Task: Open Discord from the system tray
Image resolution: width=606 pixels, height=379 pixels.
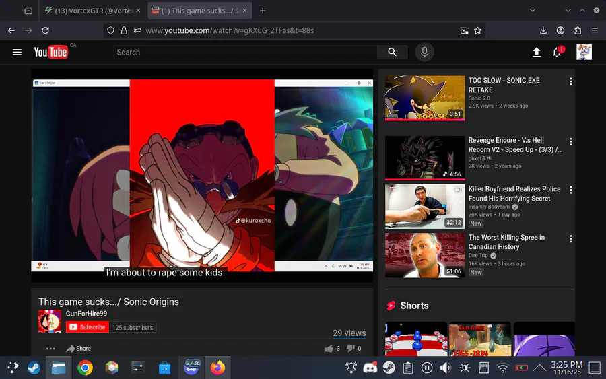Action: pyautogui.click(x=370, y=368)
